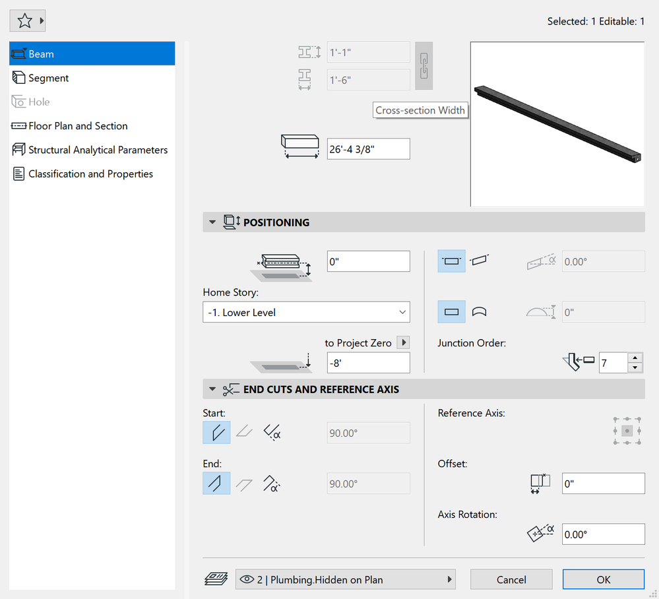Image resolution: width=659 pixels, height=599 pixels.
Task: Choose custom angle end cut for beam End
Action: [x=272, y=483]
